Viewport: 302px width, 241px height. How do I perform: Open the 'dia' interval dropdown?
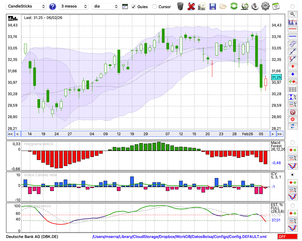(105, 6)
